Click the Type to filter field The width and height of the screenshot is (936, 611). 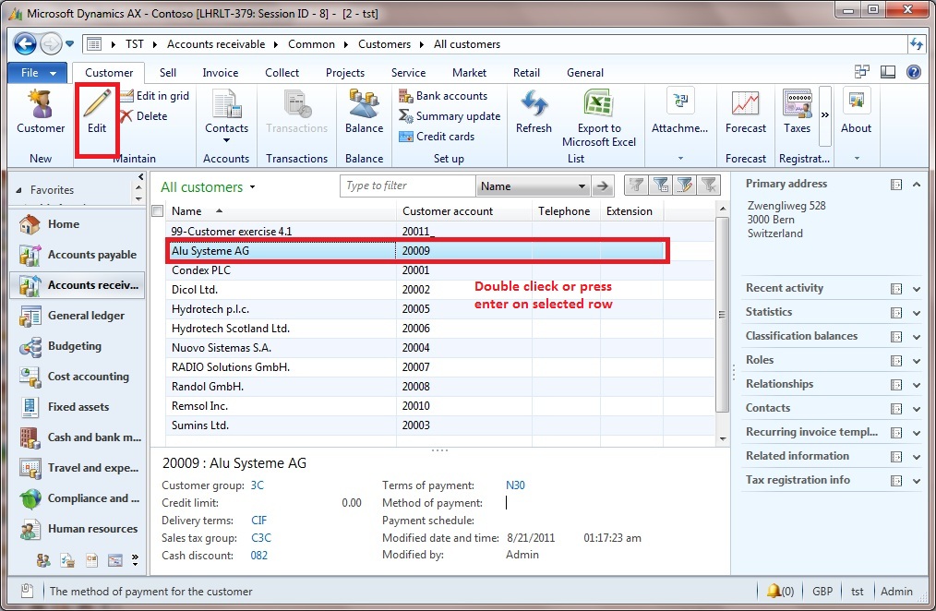point(408,186)
